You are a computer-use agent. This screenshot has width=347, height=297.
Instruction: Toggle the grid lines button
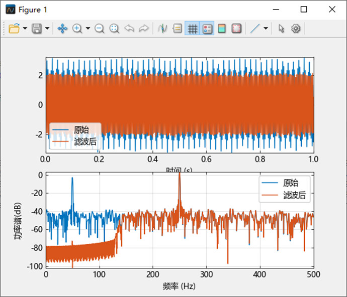point(192,29)
